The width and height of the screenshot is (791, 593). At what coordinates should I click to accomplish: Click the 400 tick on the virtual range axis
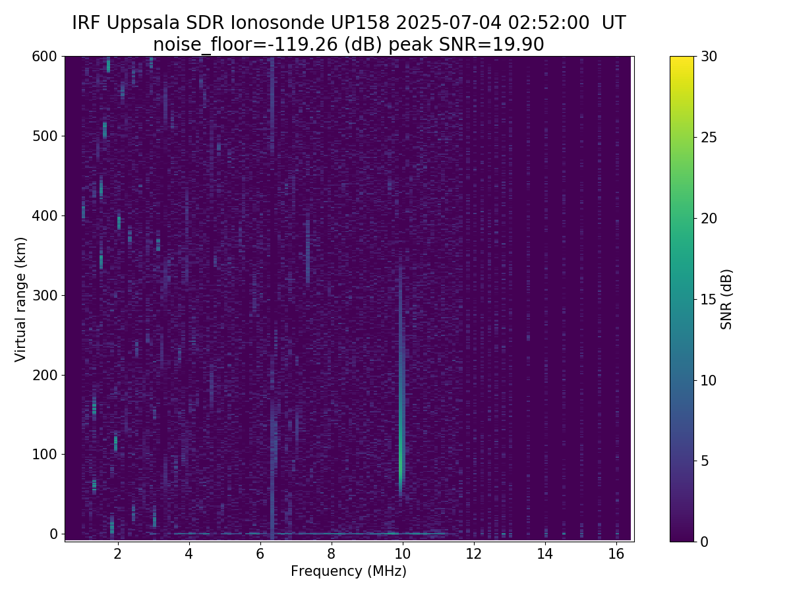(x=45, y=215)
